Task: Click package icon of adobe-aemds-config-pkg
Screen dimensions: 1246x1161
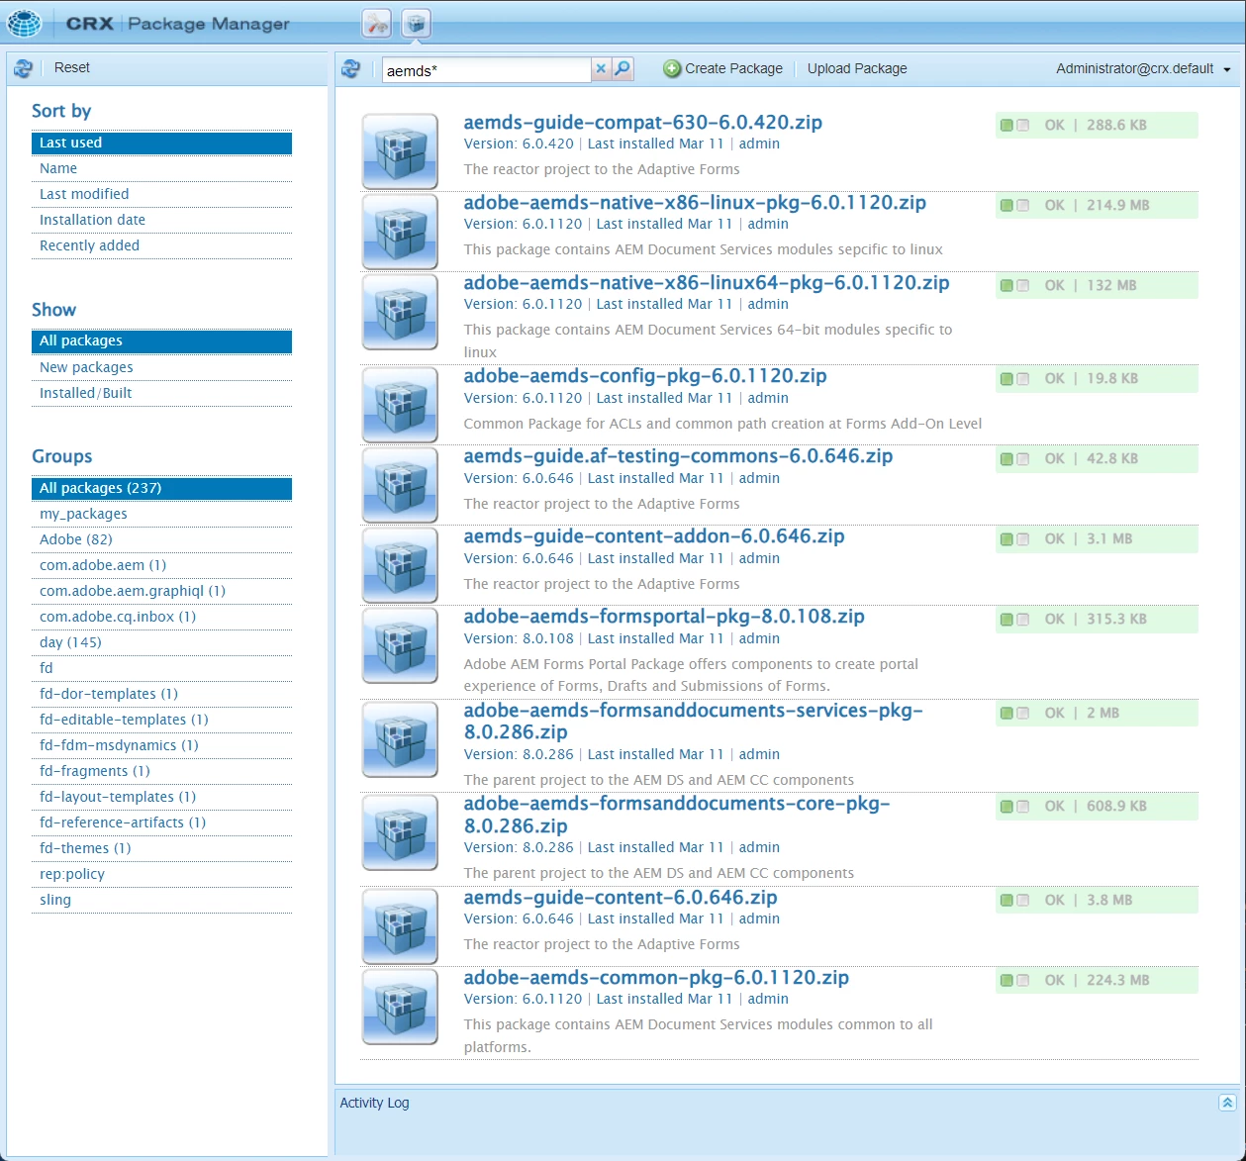Action: (400, 405)
